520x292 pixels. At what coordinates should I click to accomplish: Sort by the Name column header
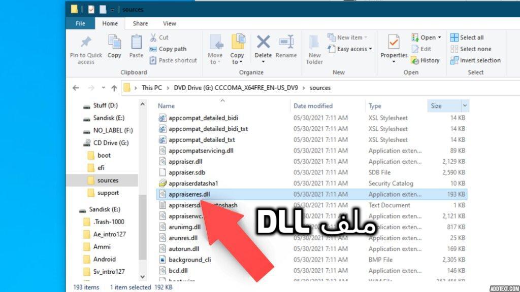166,106
